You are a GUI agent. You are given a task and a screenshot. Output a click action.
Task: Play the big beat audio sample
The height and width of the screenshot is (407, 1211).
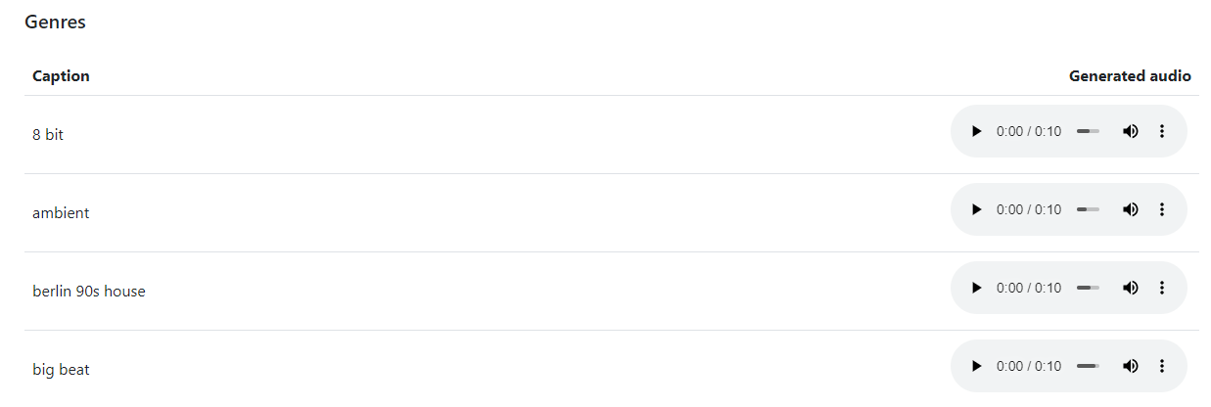976,366
